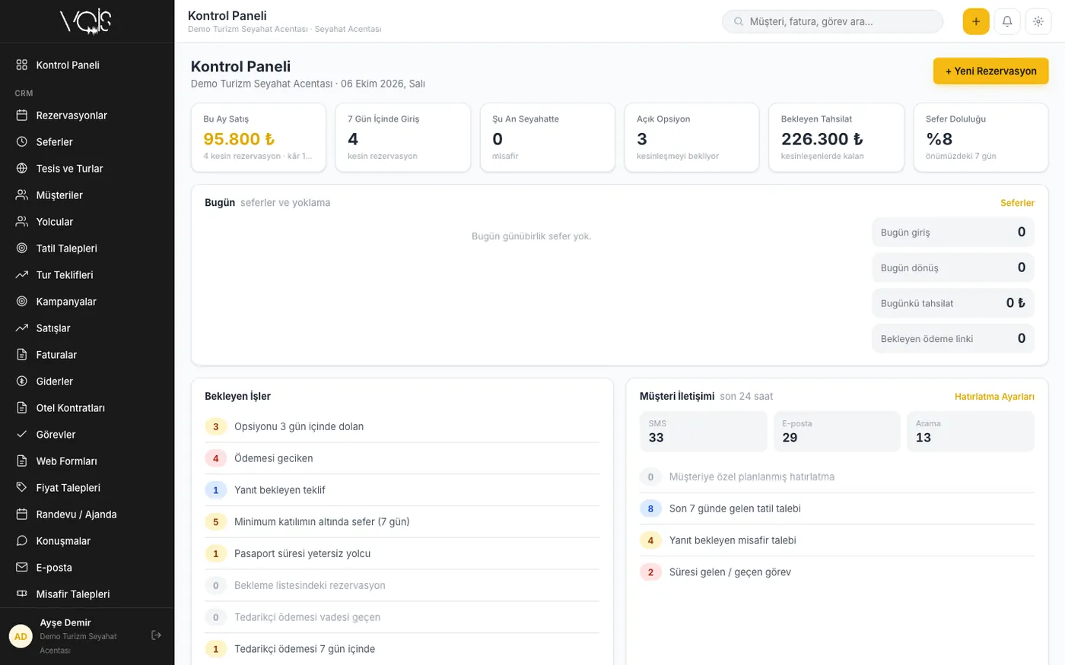
Task: Open Otel Kontratları in the sidebar
Action: pos(87,408)
